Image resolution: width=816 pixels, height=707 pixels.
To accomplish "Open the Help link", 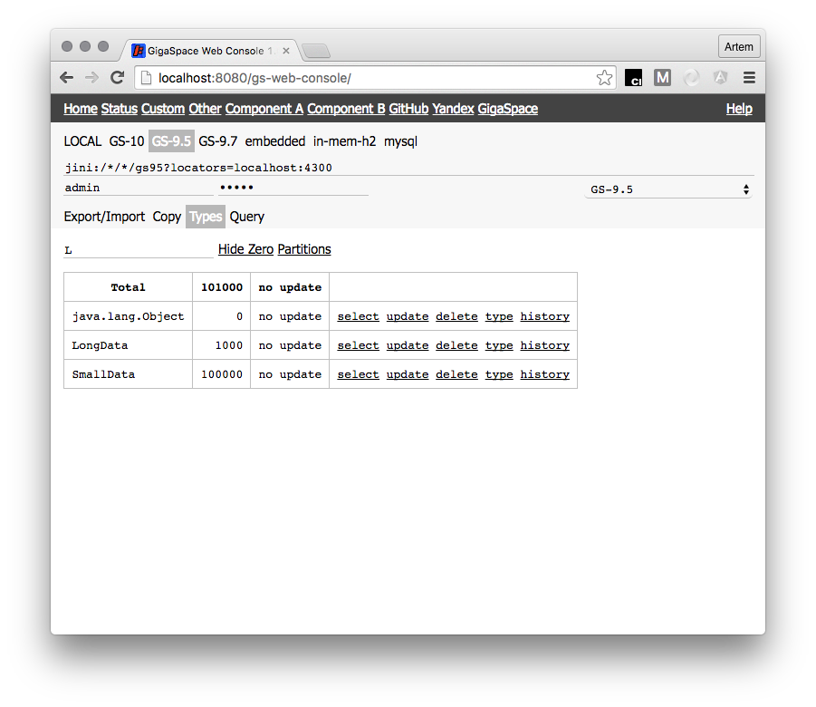I will click(739, 109).
